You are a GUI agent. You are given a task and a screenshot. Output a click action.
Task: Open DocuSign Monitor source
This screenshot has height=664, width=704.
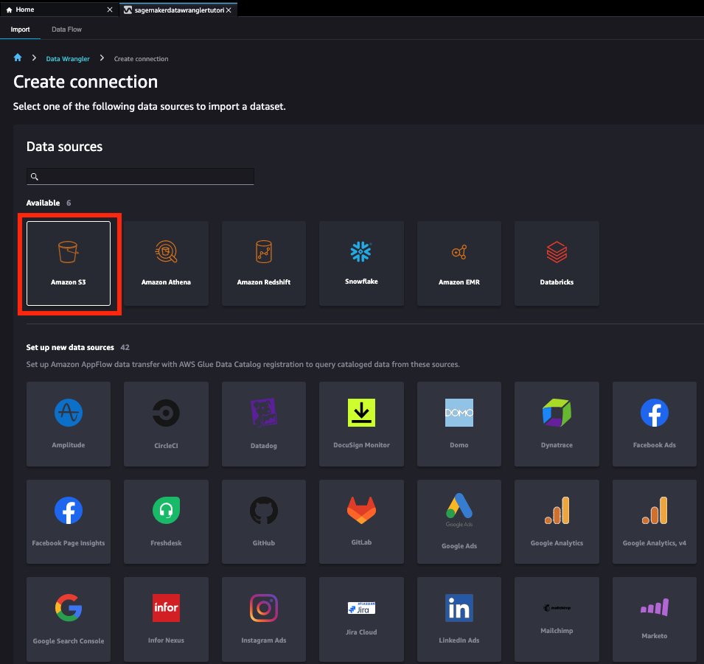pos(361,424)
